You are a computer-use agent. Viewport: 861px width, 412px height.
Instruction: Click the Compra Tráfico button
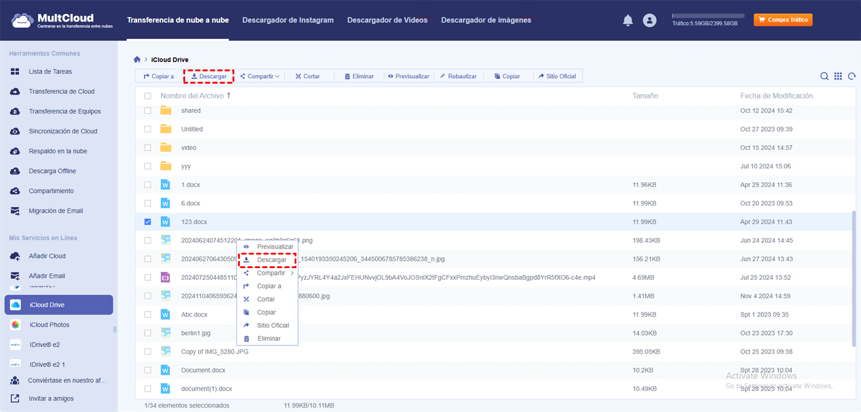click(x=783, y=20)
